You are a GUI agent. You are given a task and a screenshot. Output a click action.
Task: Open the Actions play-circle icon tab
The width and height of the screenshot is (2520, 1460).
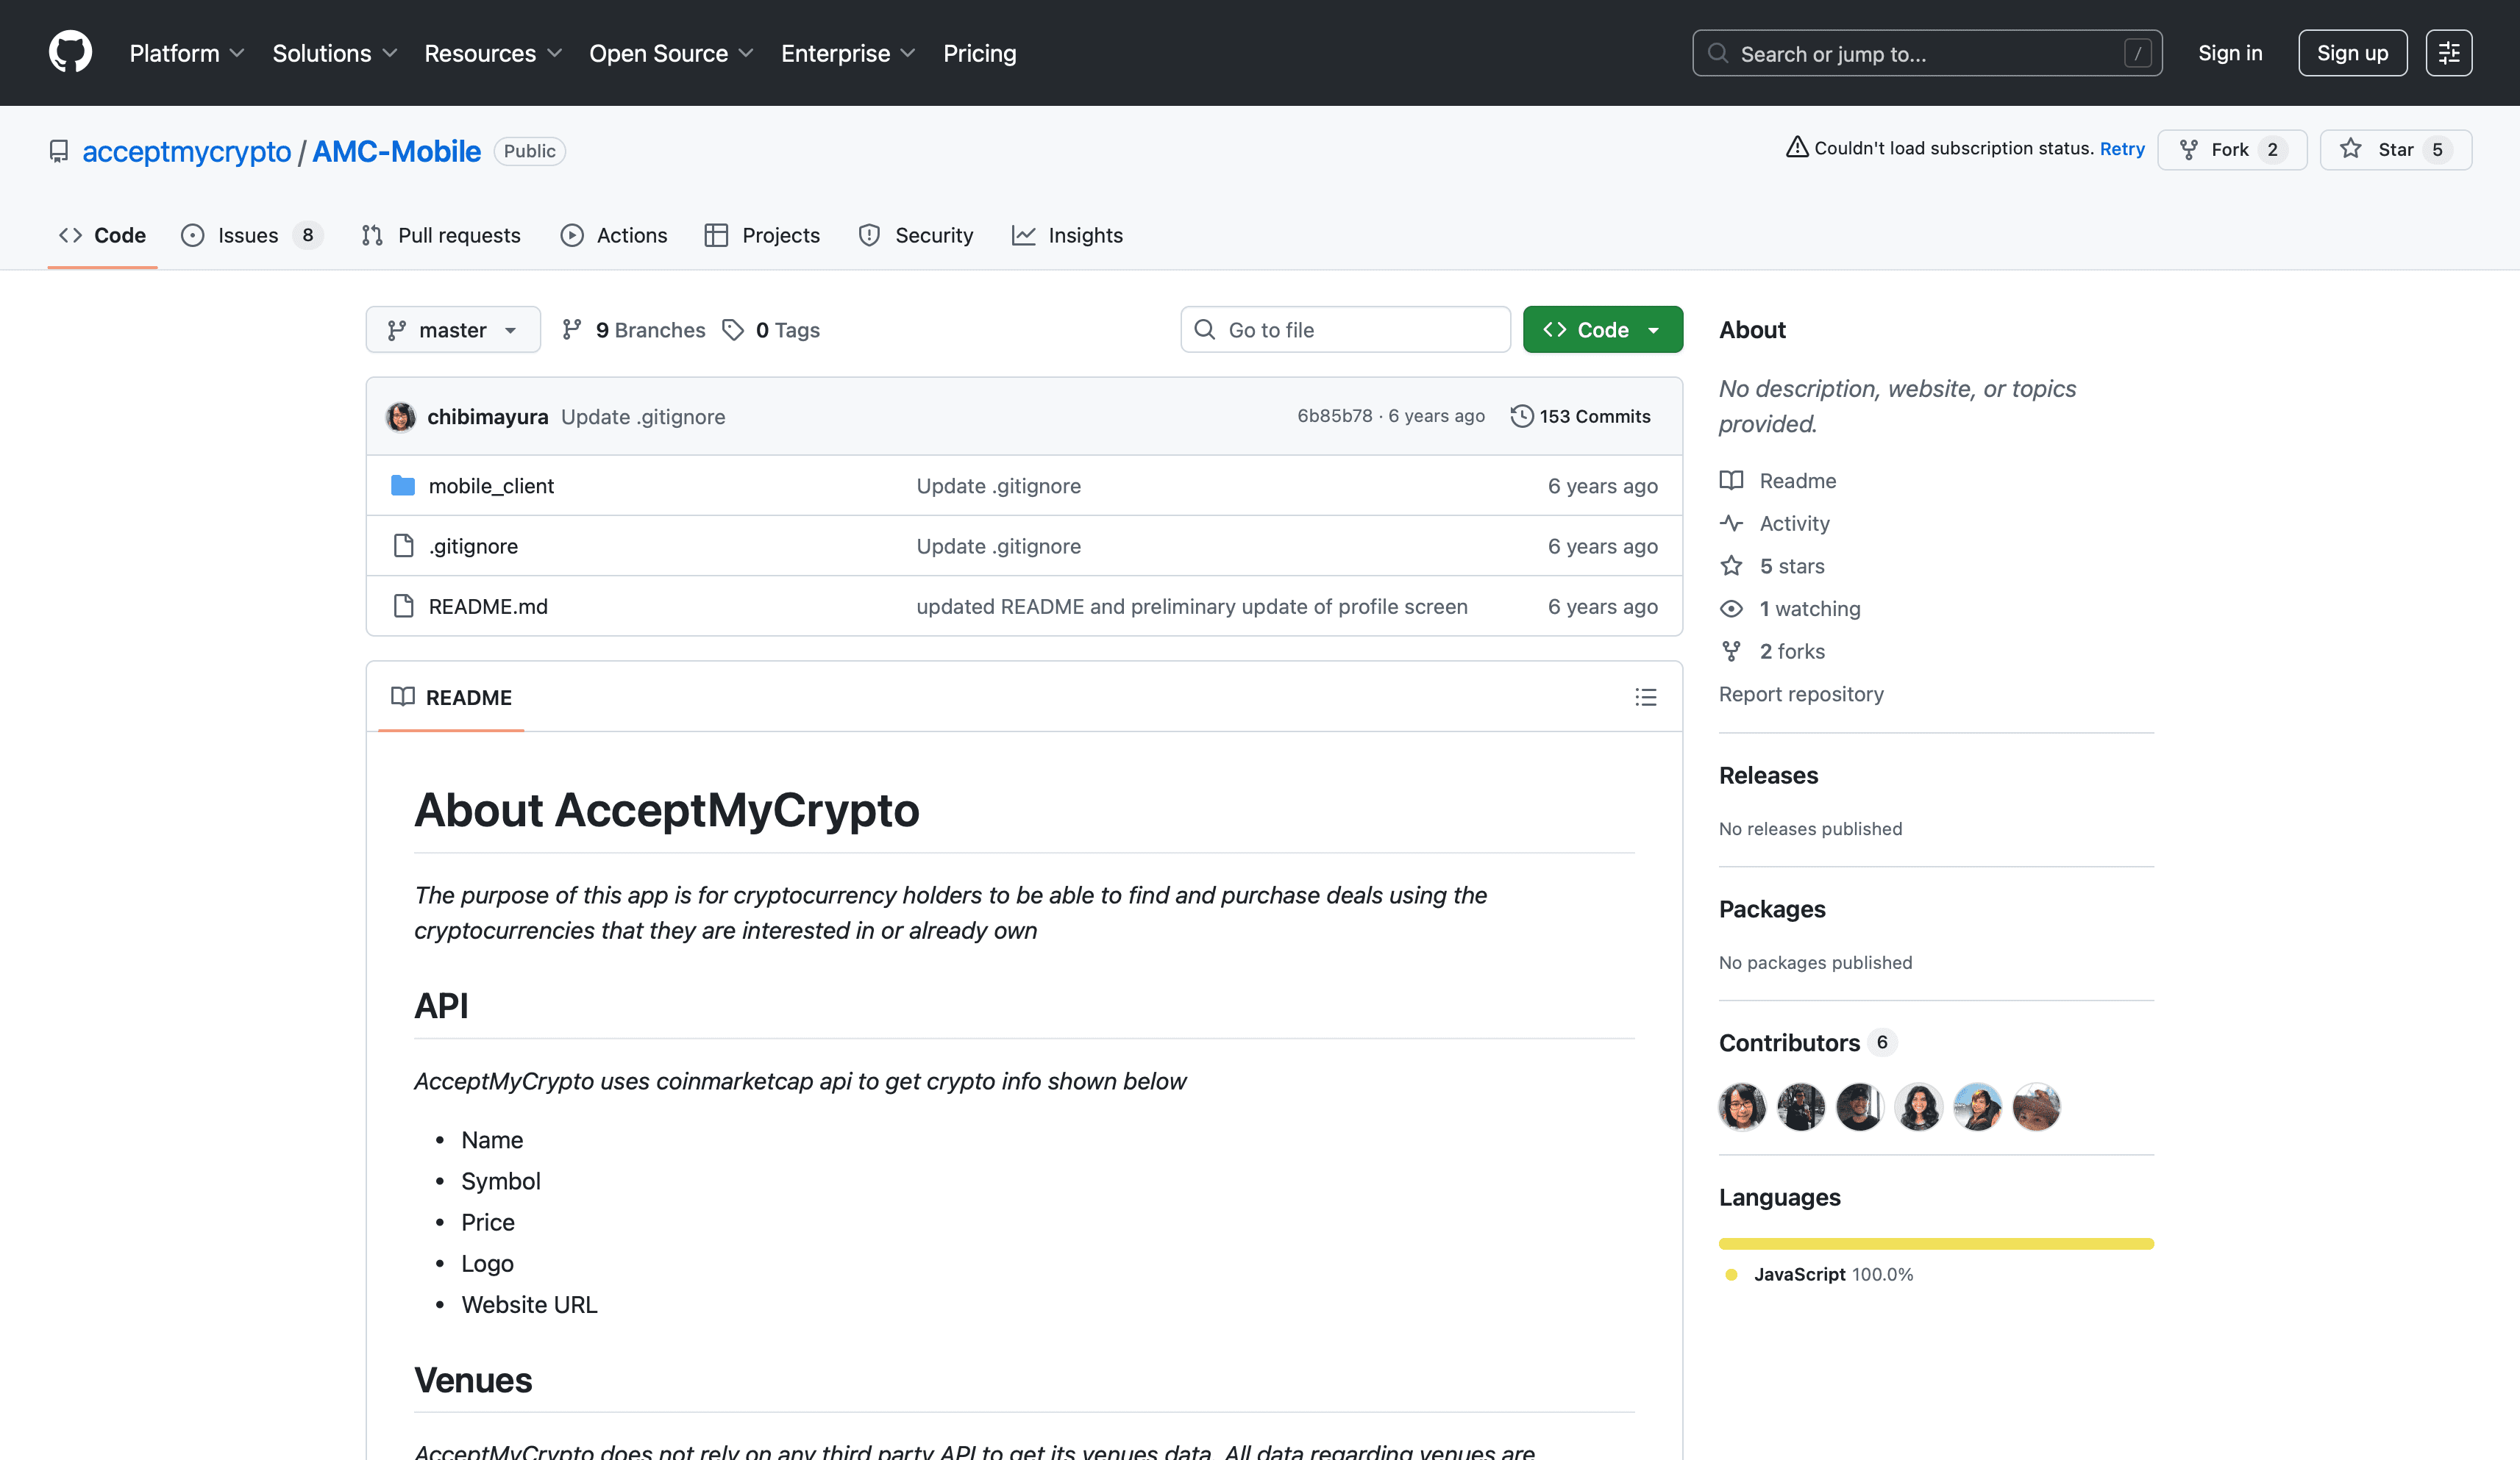(572, 236)
